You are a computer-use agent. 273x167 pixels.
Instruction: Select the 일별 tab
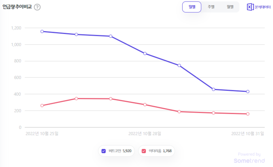tap(192, 7)
